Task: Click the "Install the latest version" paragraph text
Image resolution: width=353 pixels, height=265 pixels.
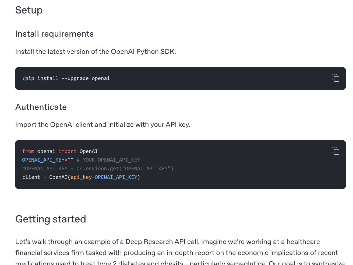Action: (x=96, y=51)
